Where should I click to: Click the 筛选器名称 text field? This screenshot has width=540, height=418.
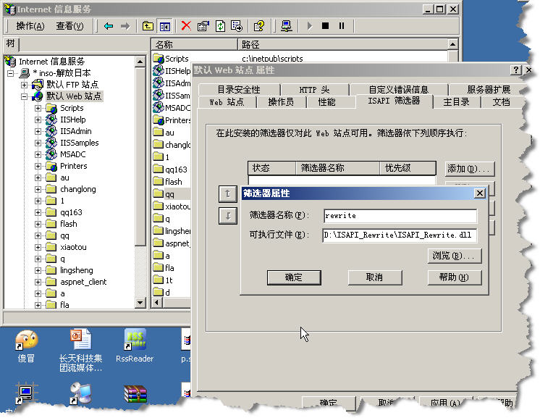tap(400, 216)
